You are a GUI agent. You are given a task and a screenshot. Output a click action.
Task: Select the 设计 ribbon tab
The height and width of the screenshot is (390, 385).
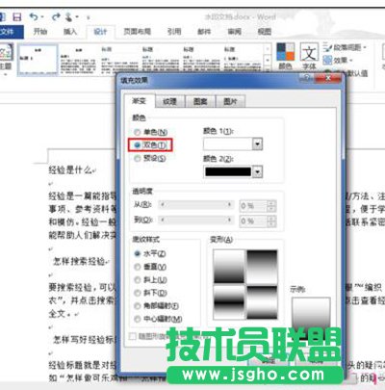(100, 32)
